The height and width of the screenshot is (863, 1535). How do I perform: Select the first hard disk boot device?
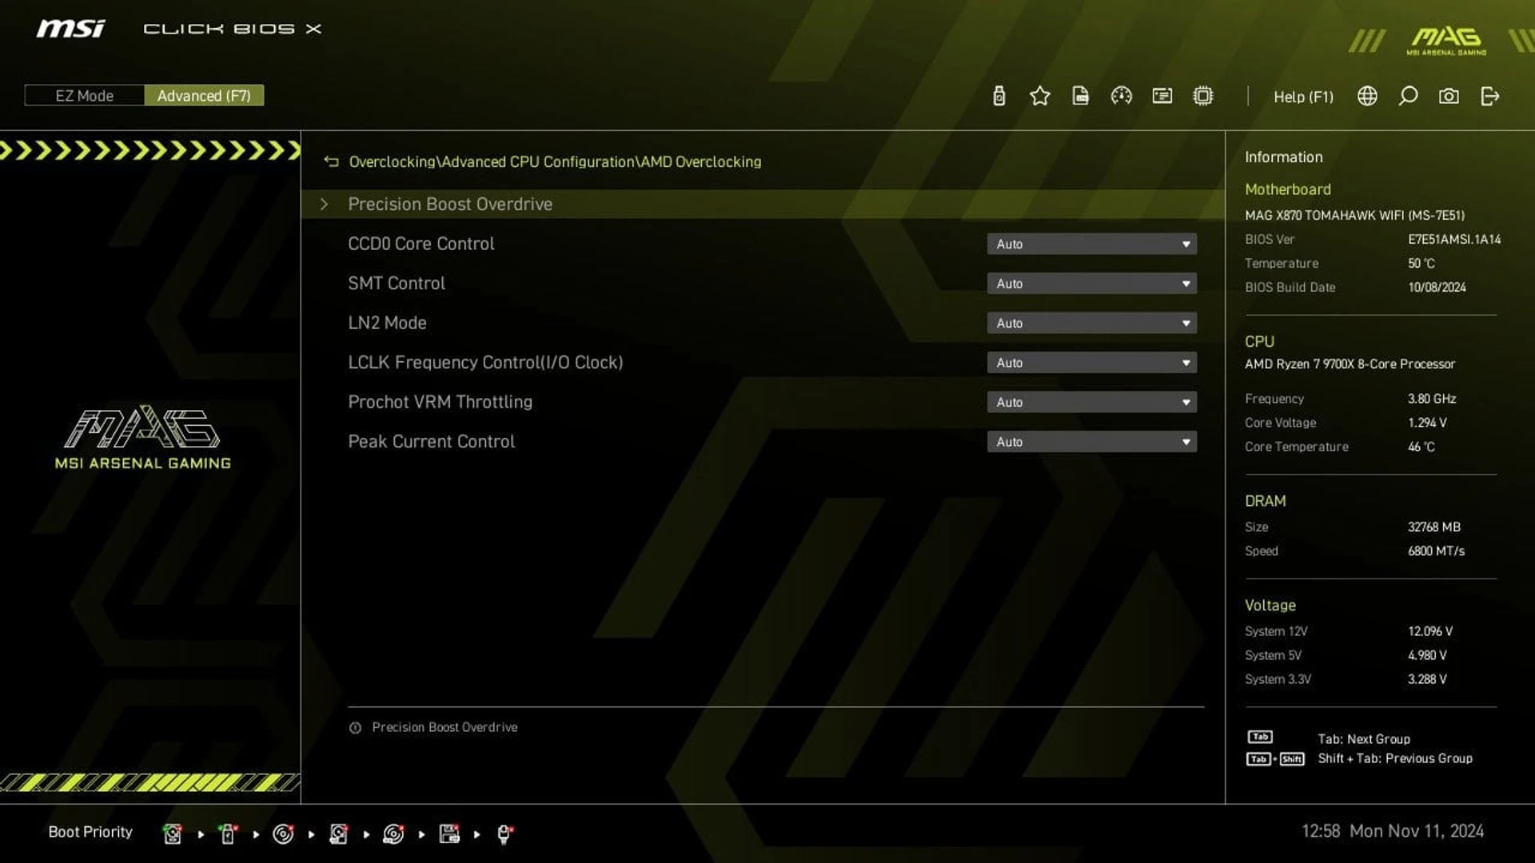(172, 833)
